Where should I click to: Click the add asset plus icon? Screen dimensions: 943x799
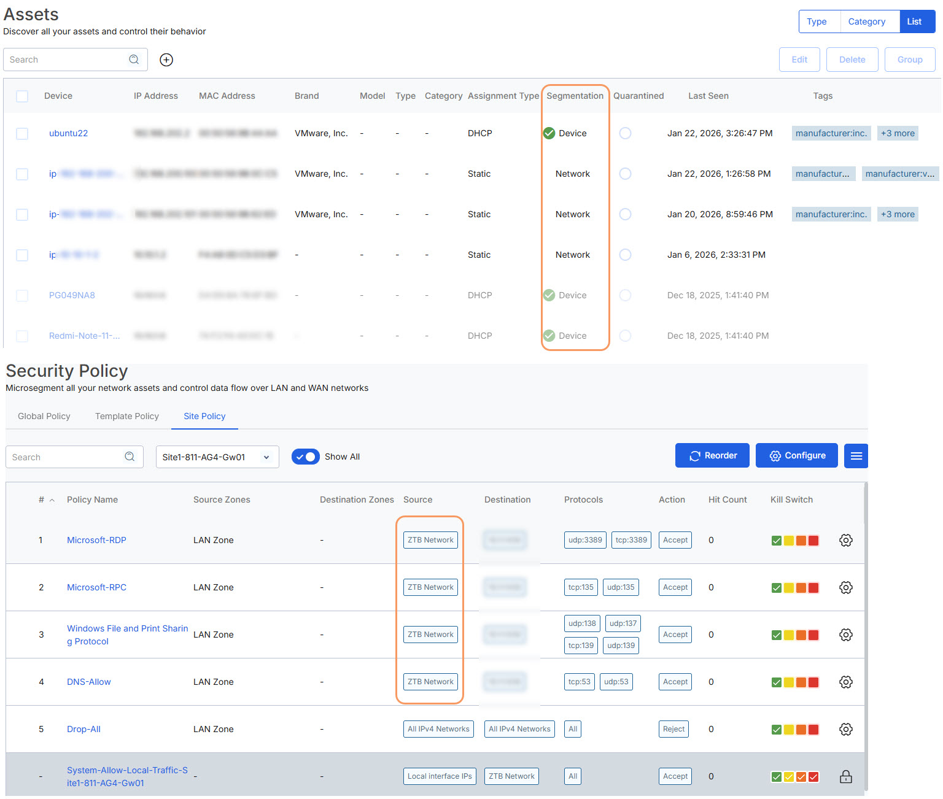click(166, 60)
